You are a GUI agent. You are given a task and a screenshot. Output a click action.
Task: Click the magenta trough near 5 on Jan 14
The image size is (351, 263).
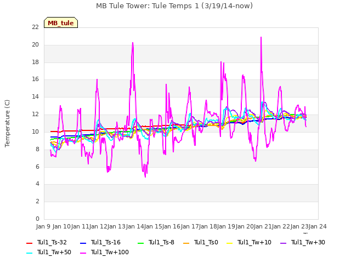pos(145,177)
